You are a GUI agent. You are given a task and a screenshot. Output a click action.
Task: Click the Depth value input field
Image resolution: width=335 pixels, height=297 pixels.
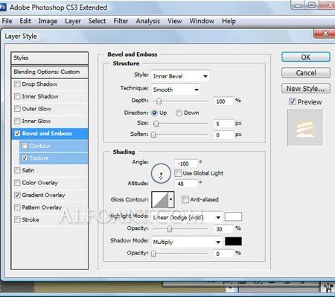click(223, 101)
